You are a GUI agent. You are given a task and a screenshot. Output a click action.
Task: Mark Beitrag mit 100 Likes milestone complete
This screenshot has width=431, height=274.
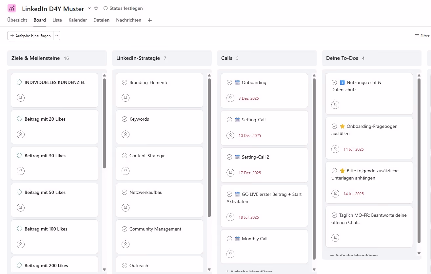pyautogui.click(x=19, y=229)
